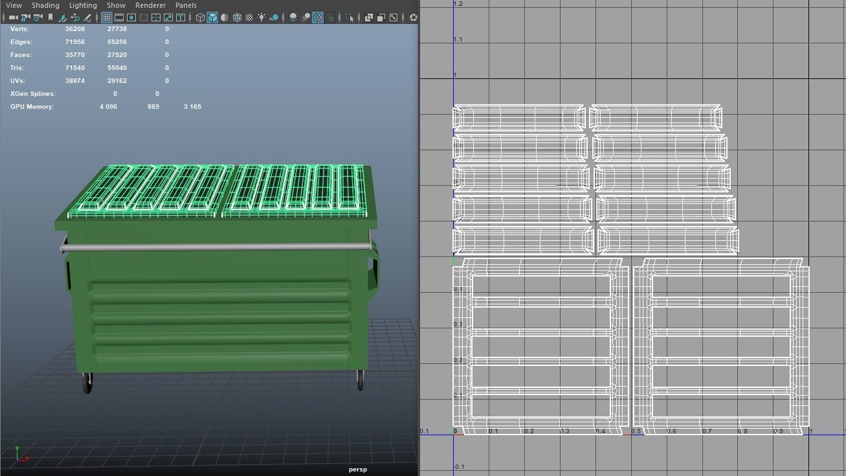This screenshot has height=476, width=846.
Task: Click the 'Verts:' HUD label
Action: (19, 29)
